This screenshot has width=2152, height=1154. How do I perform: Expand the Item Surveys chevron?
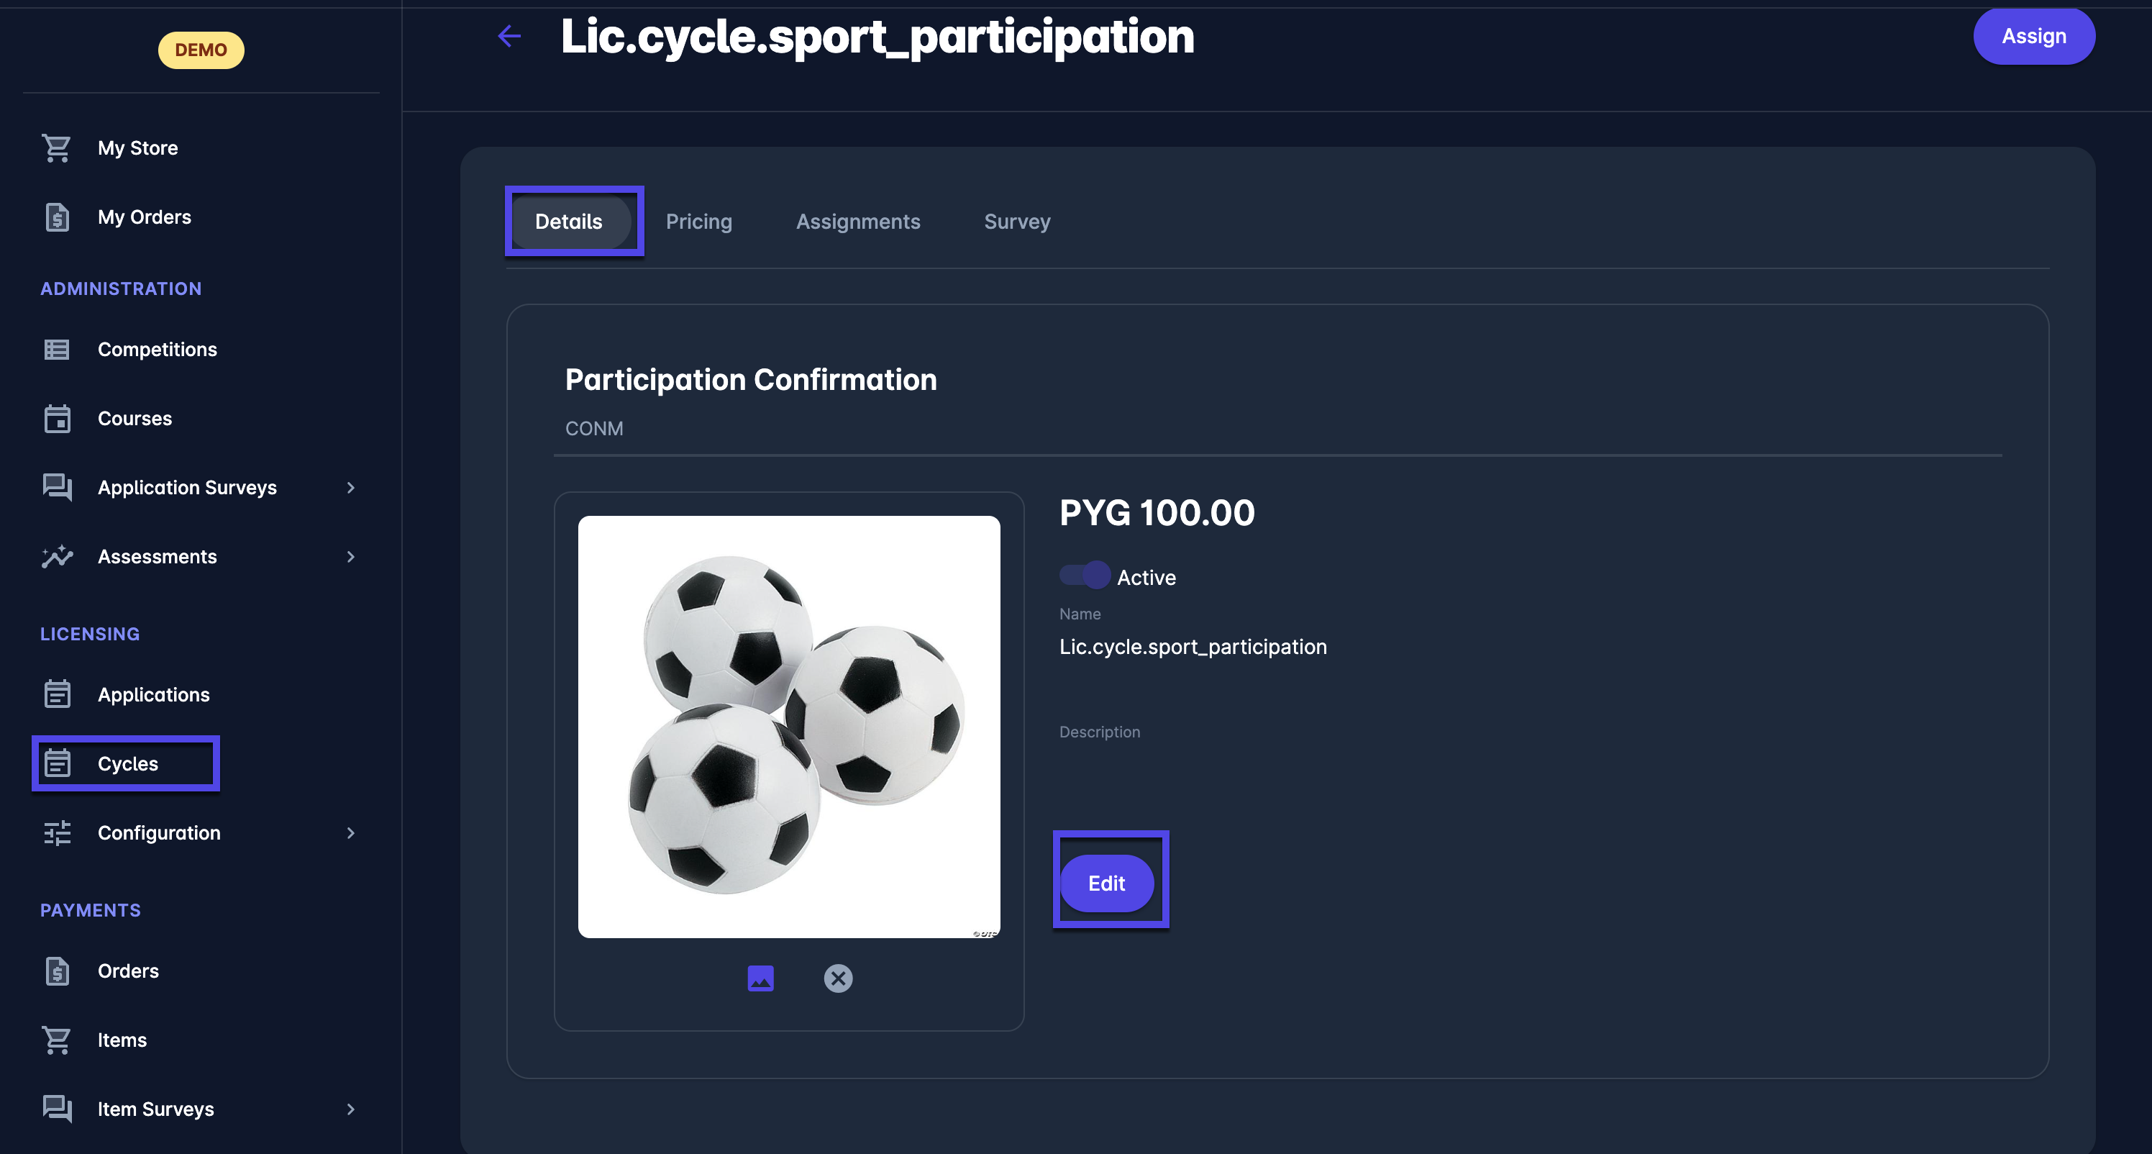(x=351, y=1109)
